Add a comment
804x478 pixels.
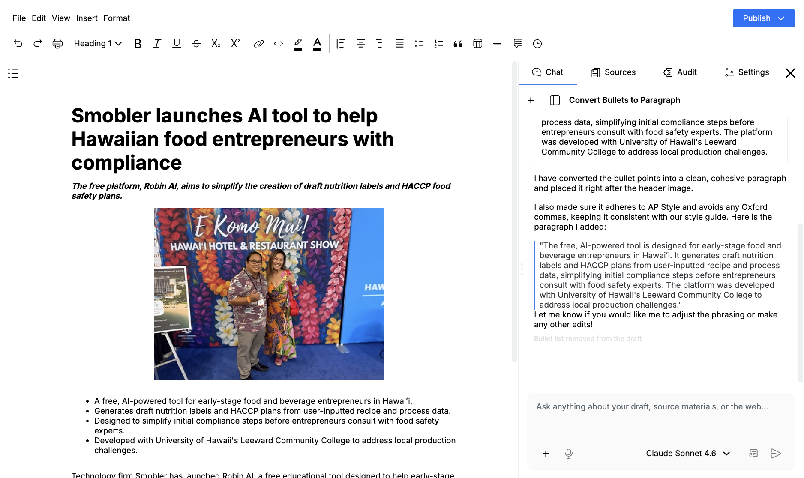click(518, 44)
